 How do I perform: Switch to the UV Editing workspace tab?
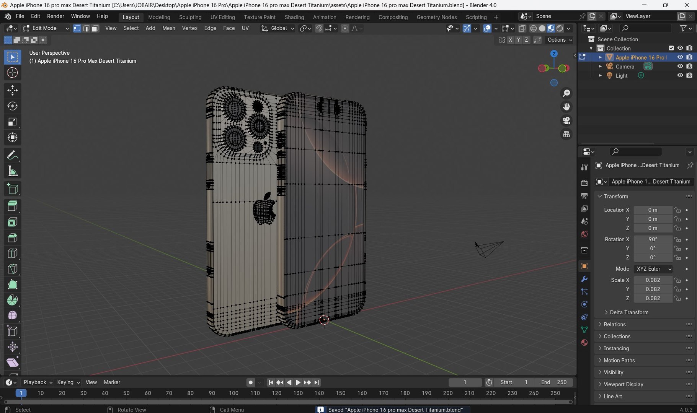click(x=222, y=17)
